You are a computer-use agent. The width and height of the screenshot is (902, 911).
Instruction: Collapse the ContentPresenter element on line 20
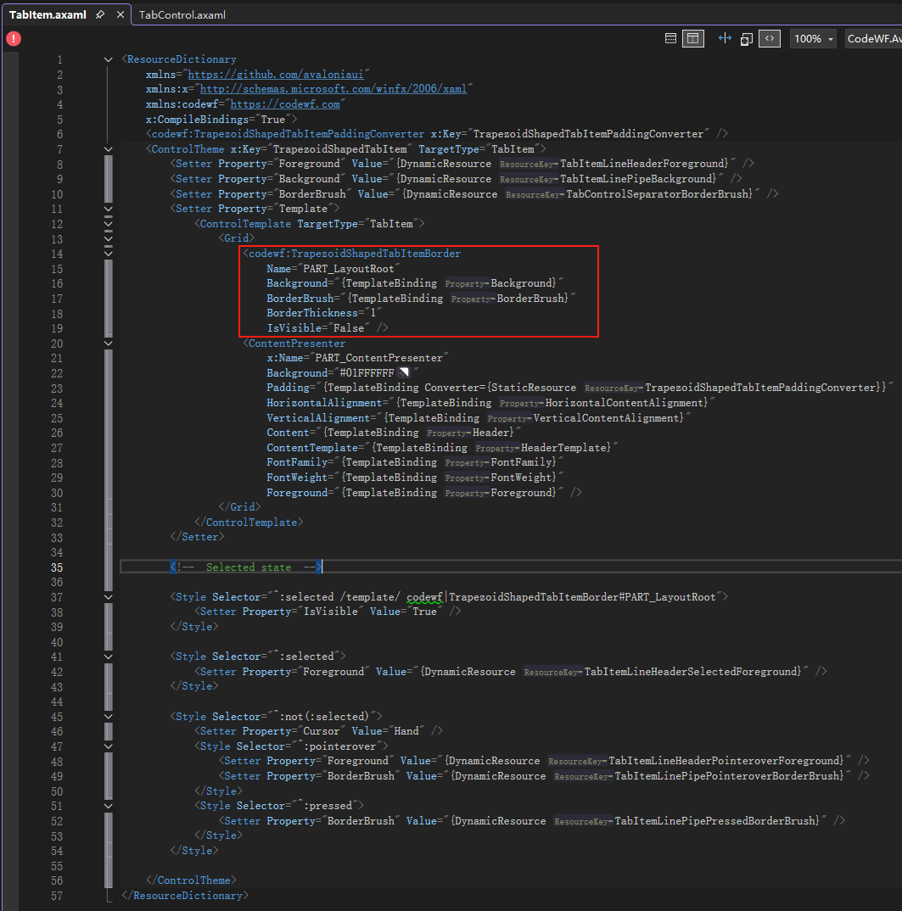(108, 344)
